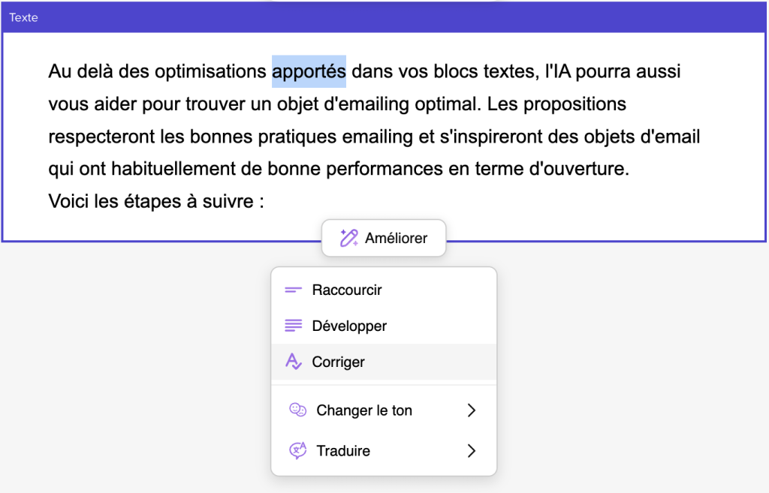
Task: Pick the Corriger option label
Action: click(x=339, y=362)
